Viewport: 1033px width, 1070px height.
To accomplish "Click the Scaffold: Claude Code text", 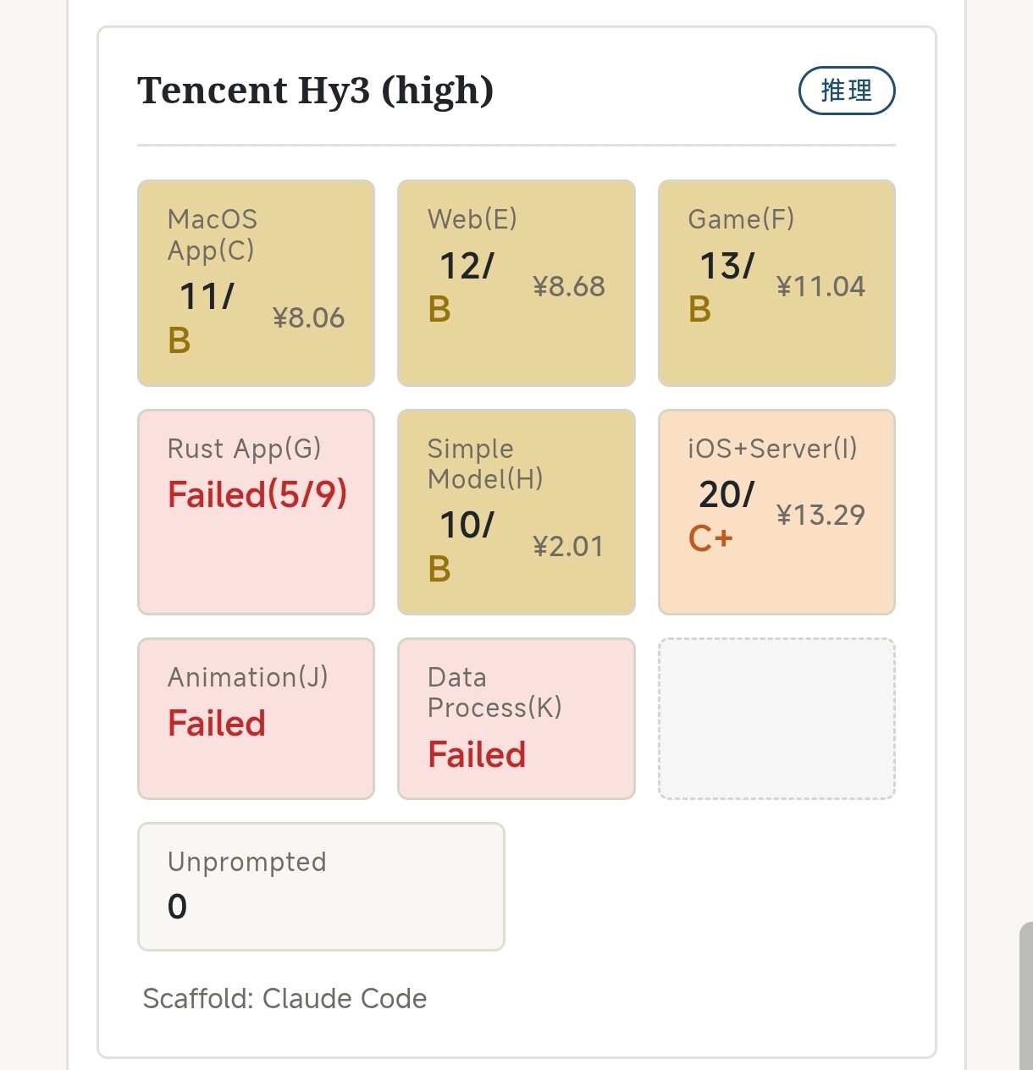I will (284, 999).
